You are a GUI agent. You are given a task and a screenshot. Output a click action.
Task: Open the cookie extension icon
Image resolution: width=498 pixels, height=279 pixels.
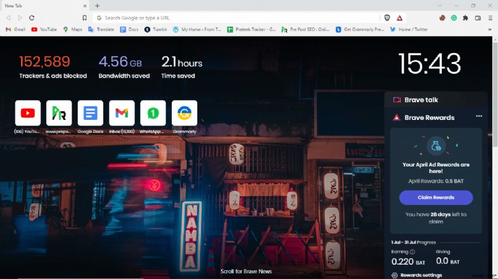point(442,18)
